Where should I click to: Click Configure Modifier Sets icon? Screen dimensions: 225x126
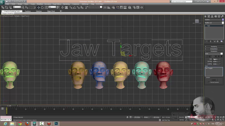click(x=221, y=41)
